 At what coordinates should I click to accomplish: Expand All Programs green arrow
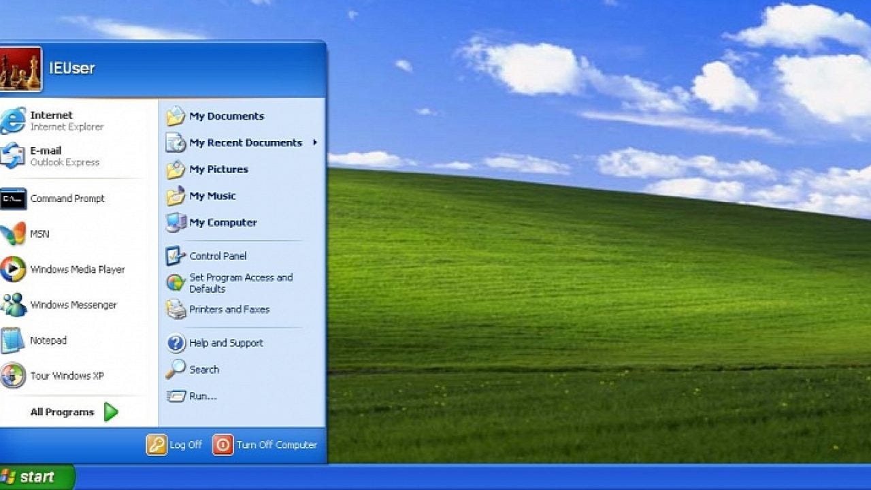[x=111, y=412]
